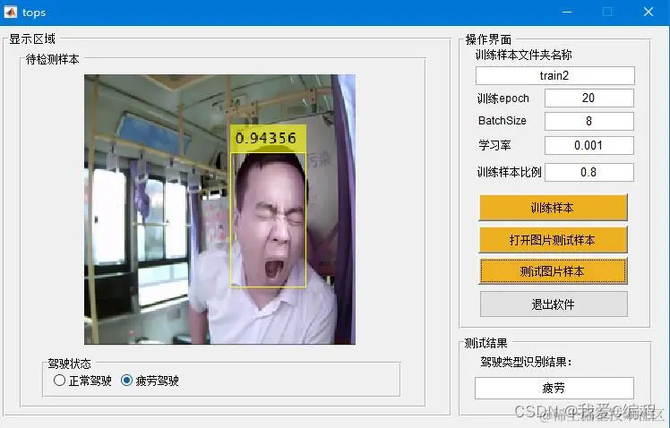Click the 操作界面 panel title
670x428 pixels.
[488, 39]
